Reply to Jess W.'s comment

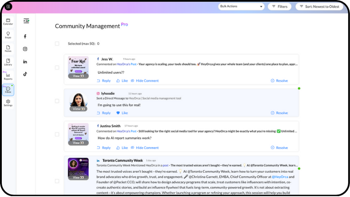[104, 81]
